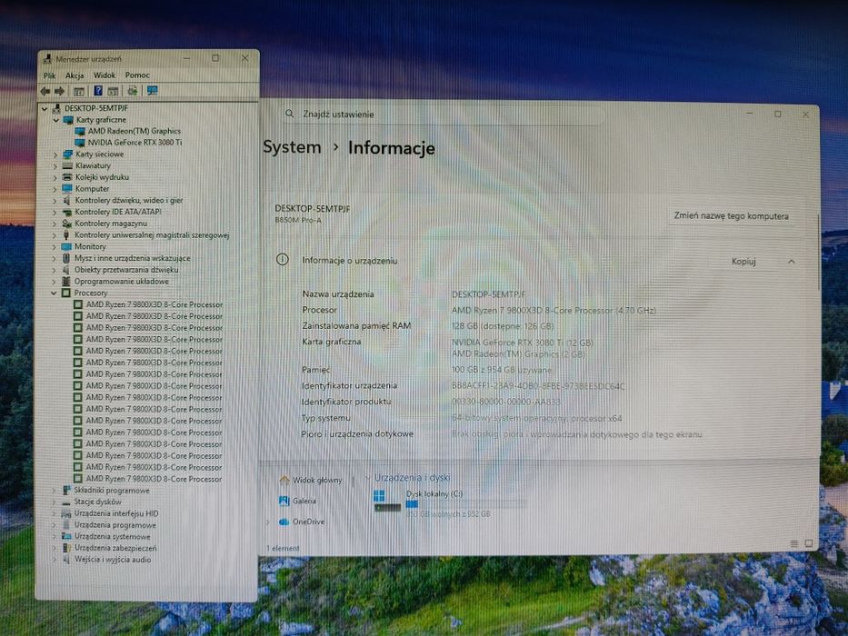848x636 pixels.
Task: Click the Komputer category icon
Action: coord(67,188)
